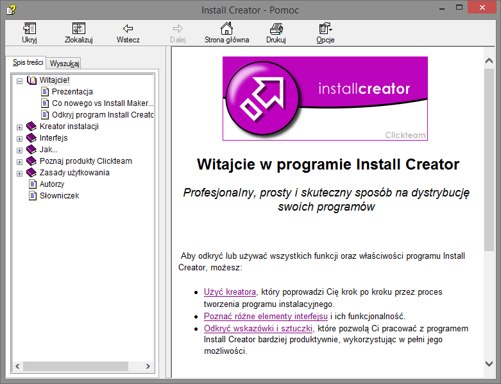501x384 pixels.
Task: Open the Poznać różne elementy interfejsu link
Action: click(266, 316)
